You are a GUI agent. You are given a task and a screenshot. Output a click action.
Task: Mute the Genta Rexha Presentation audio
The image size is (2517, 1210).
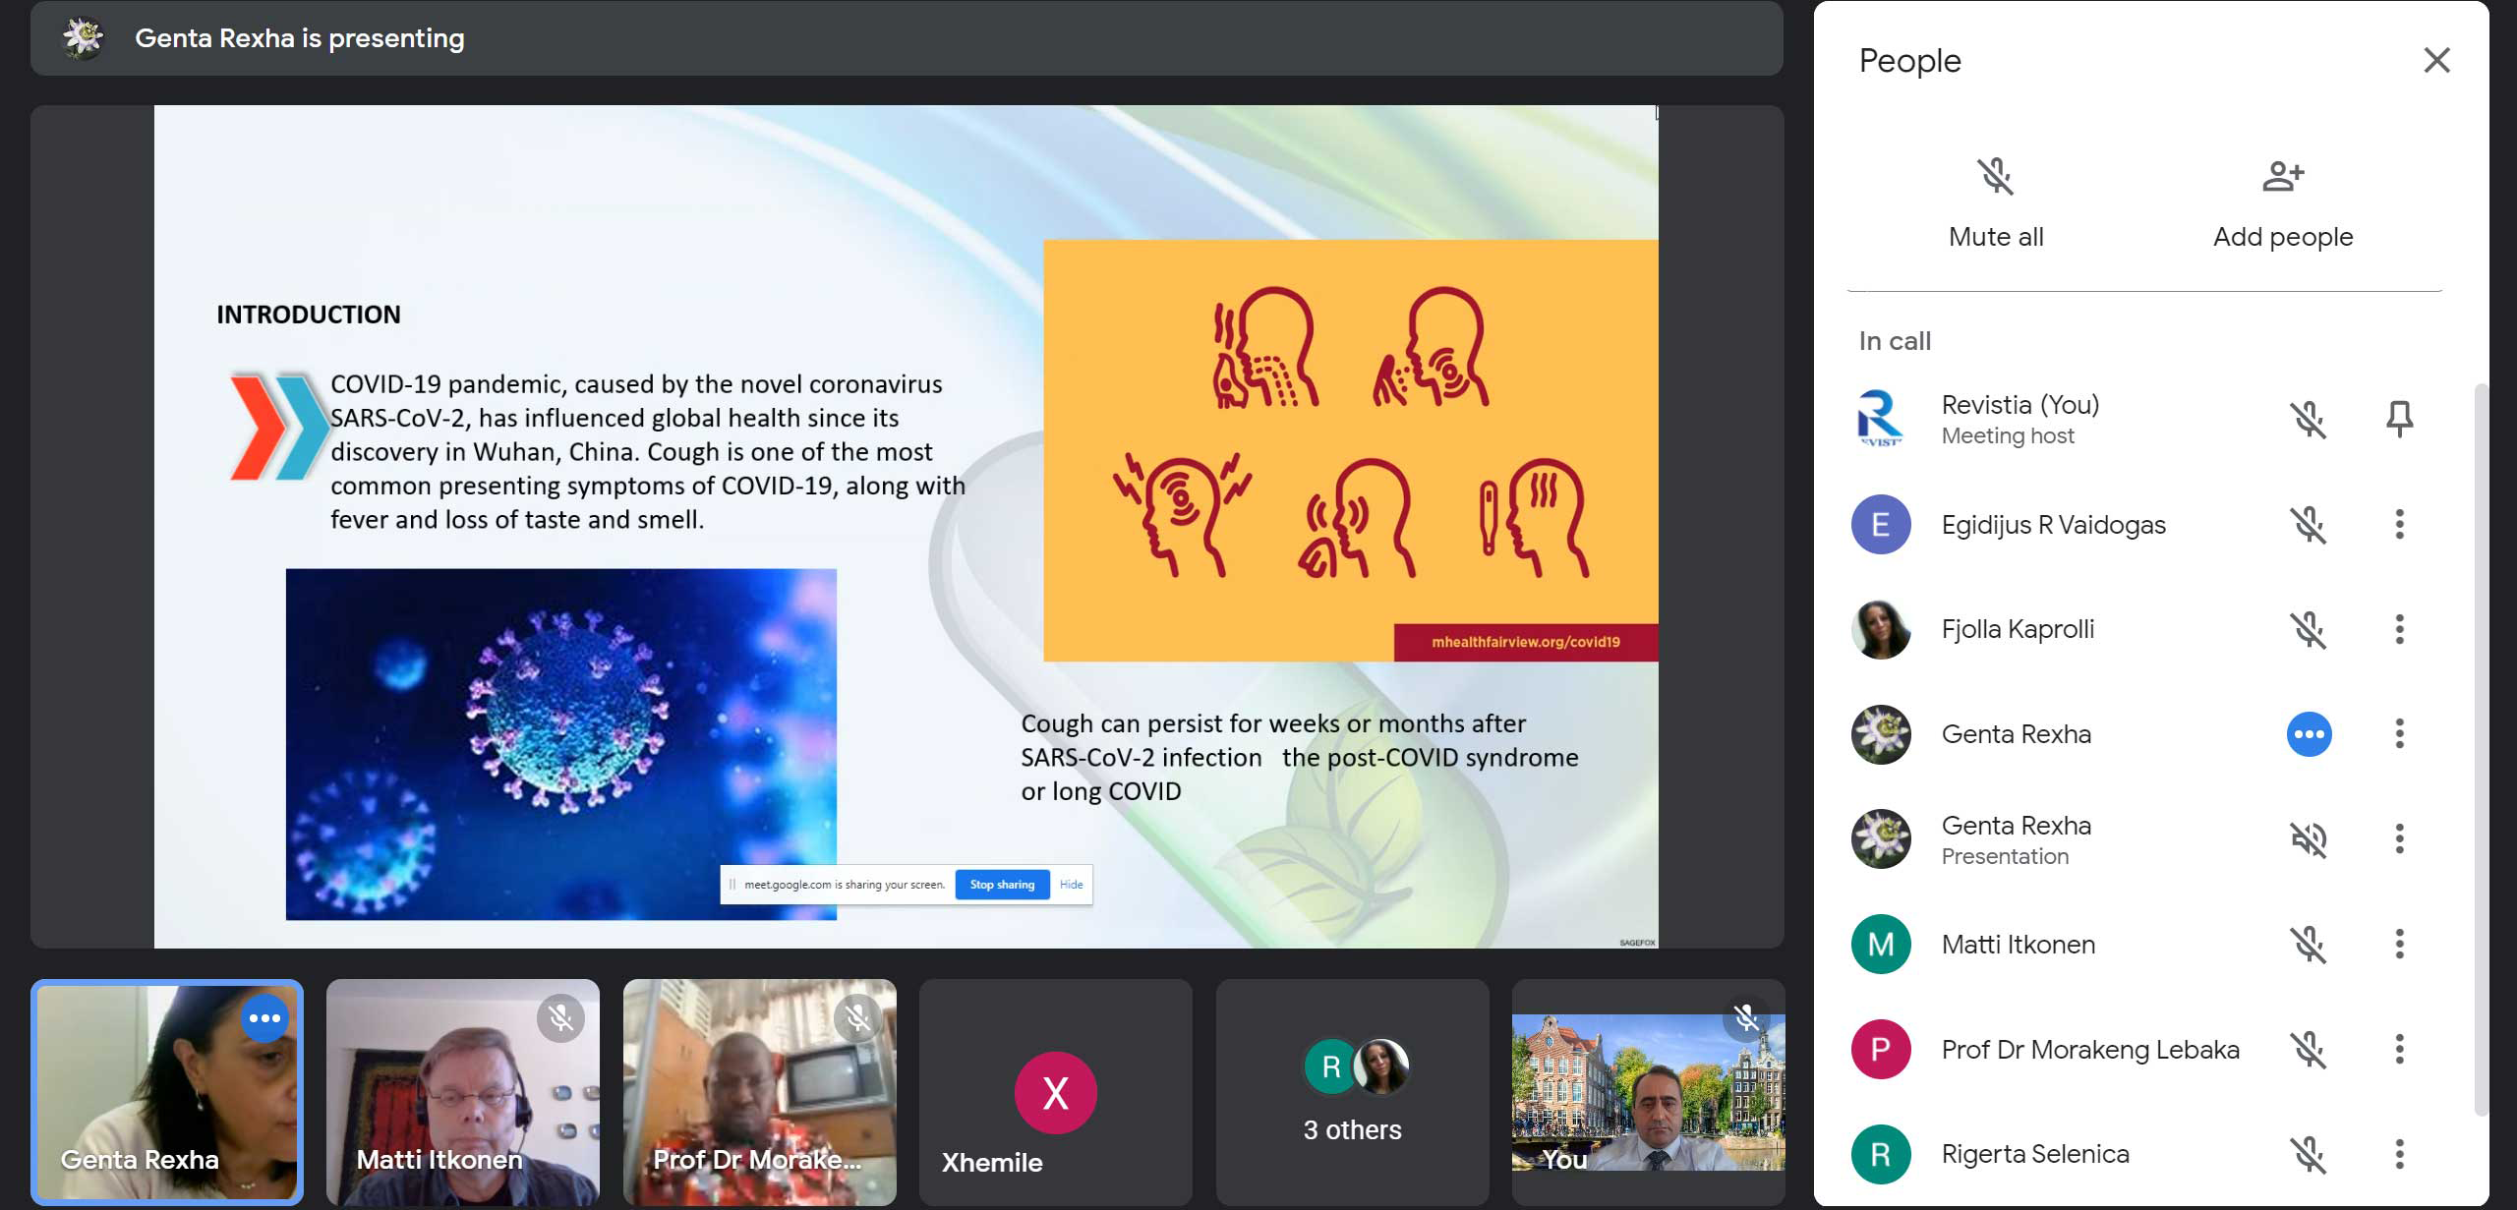[x=2309, y=838]
